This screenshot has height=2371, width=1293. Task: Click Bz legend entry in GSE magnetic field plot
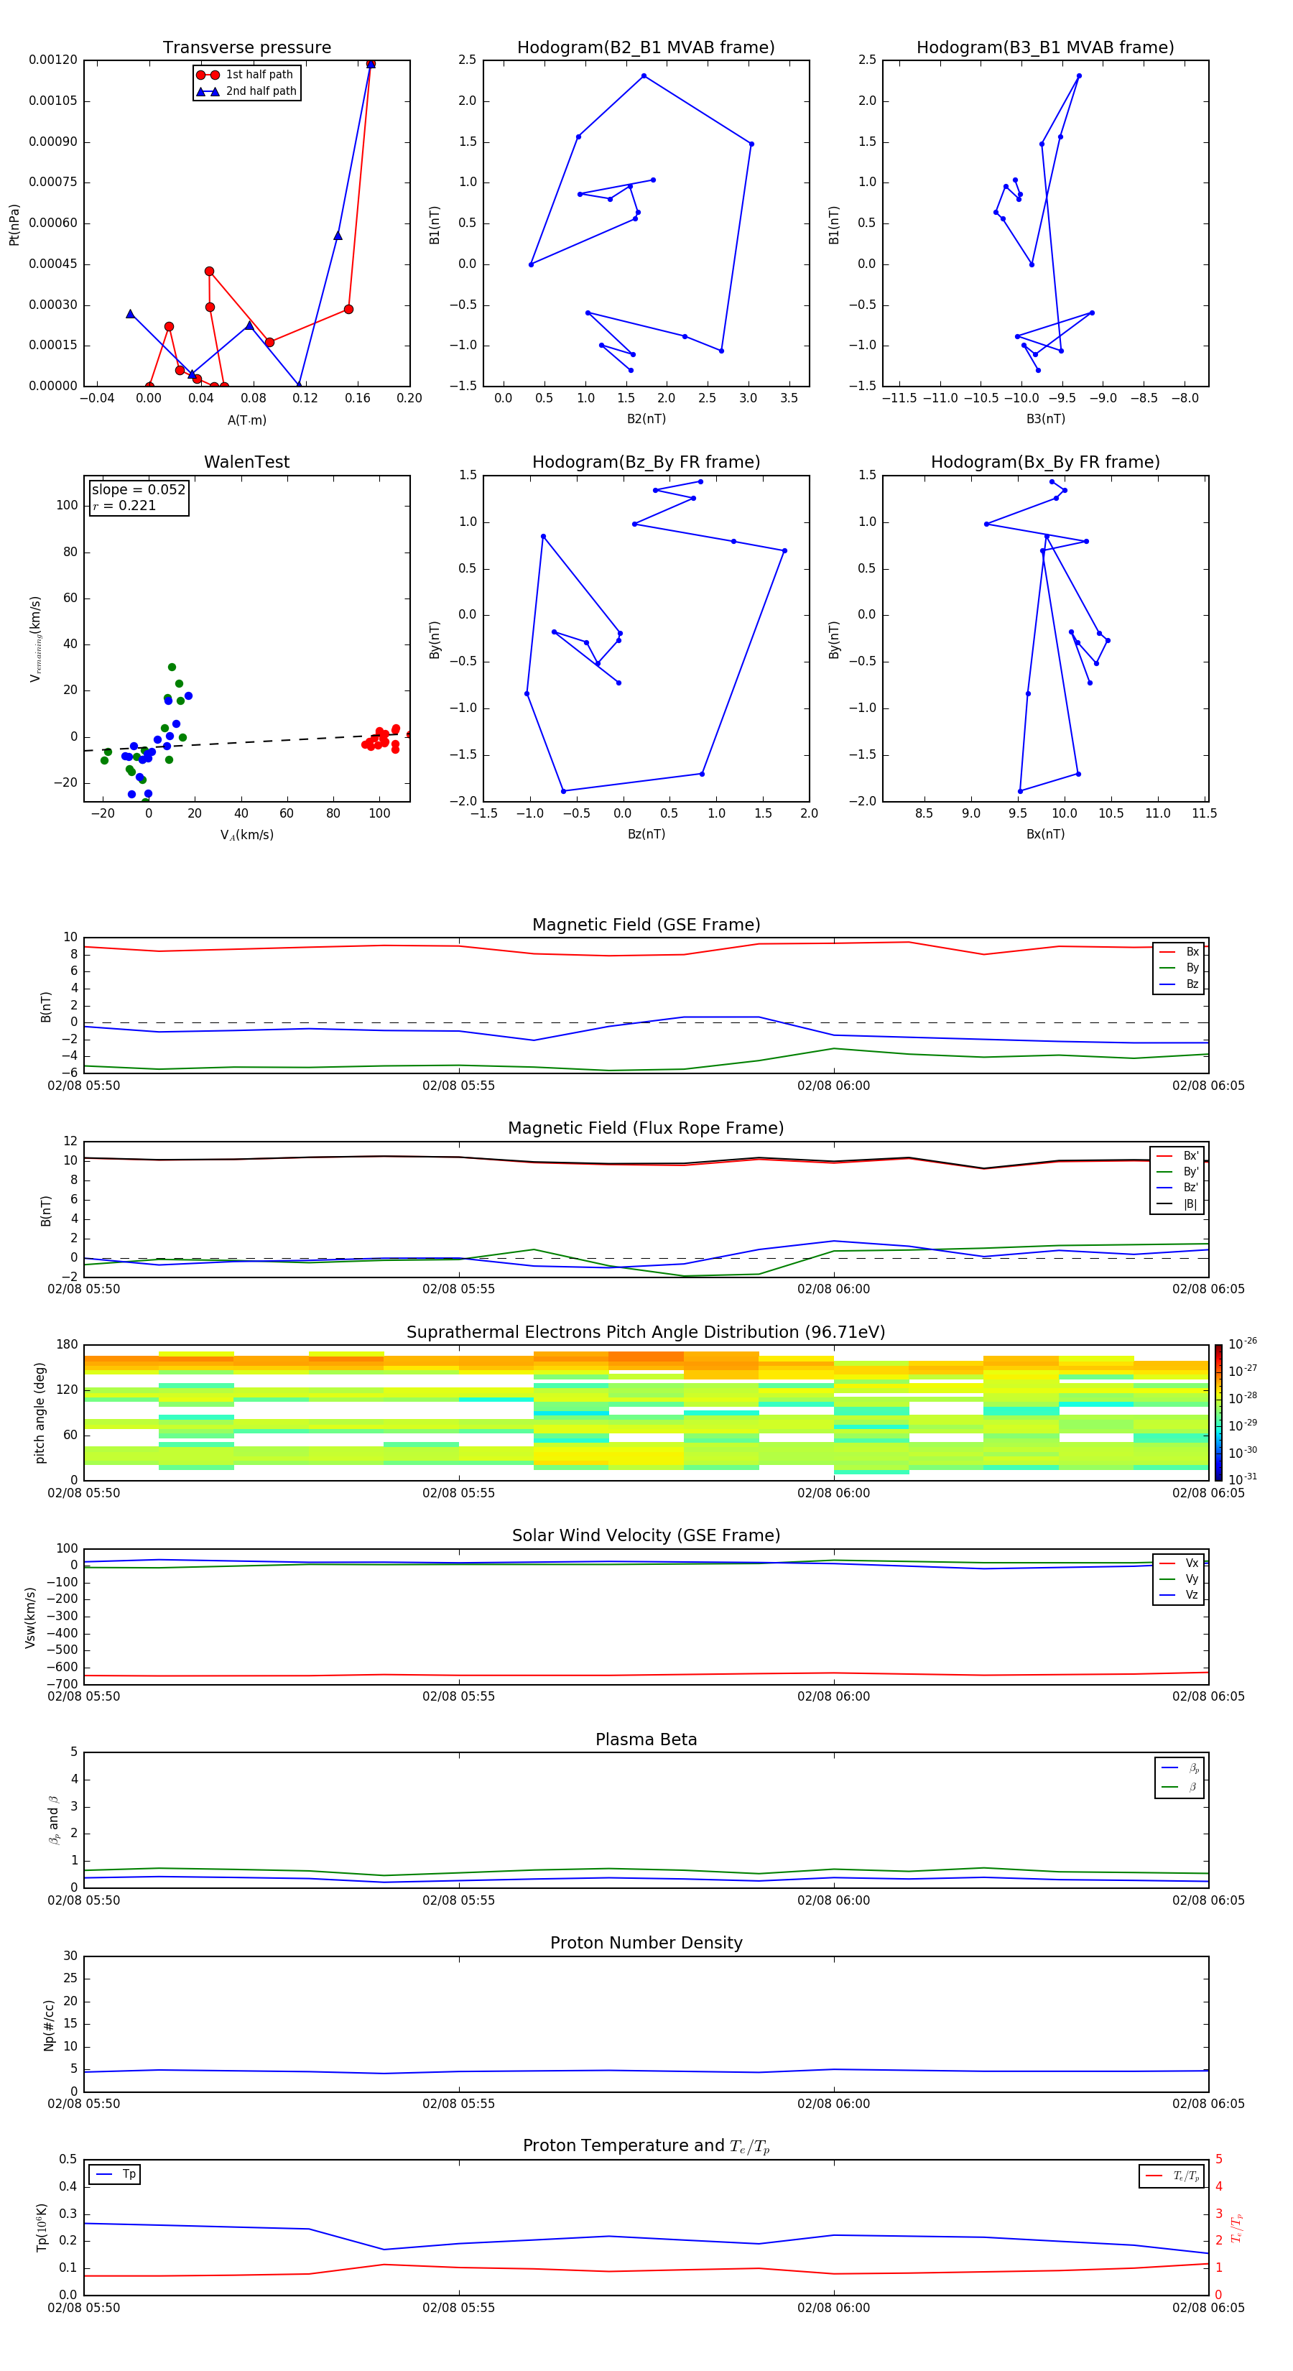click(1179, 985)
